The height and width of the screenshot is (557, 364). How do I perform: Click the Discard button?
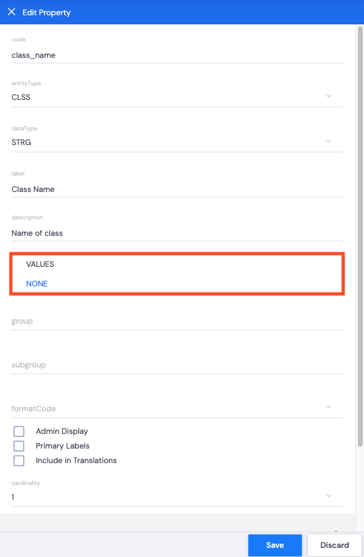[x=335, y=545]
